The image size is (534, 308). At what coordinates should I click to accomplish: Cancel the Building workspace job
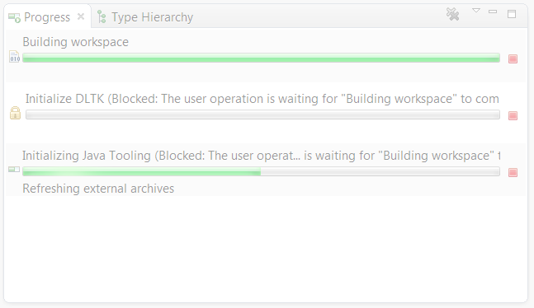point(513,58)
